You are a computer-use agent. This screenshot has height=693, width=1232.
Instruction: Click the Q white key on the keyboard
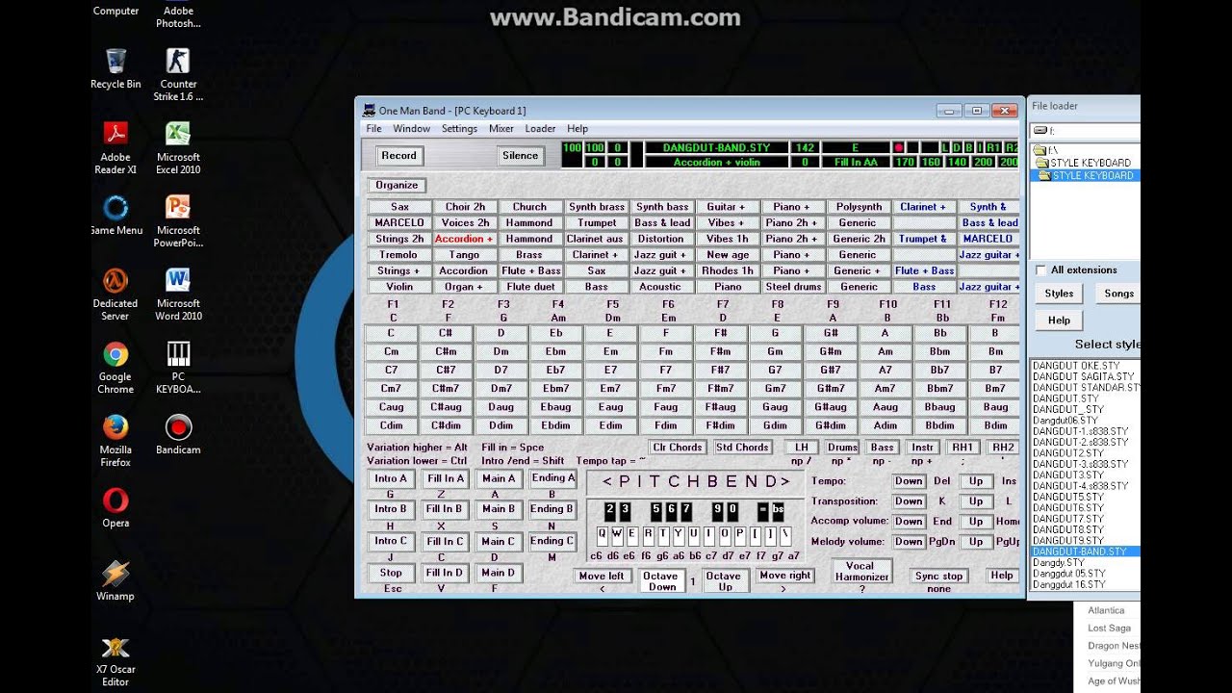pyautogui.click(x=603, y=534)
